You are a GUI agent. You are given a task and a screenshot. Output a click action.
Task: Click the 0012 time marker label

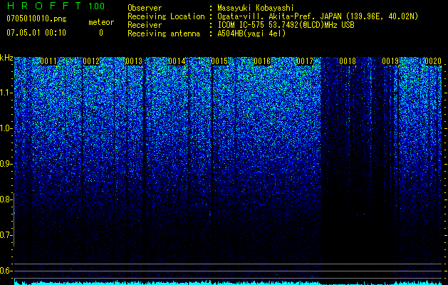pos(91,61)
